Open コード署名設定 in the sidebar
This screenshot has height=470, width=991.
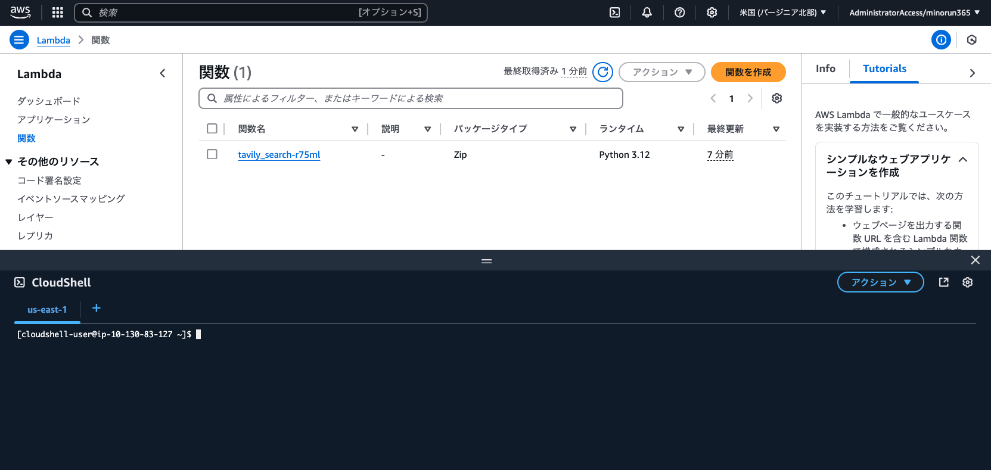49,180
